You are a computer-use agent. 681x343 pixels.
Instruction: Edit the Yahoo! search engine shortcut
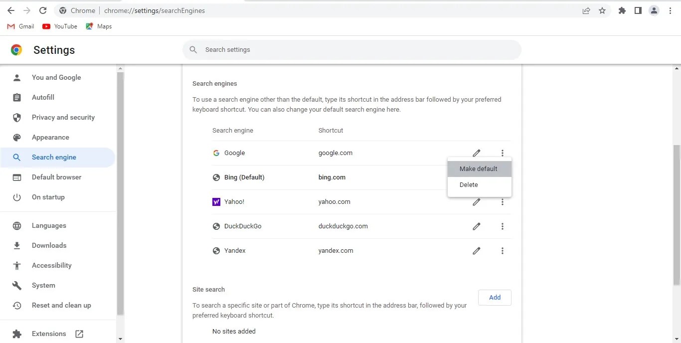pos(476,201)
